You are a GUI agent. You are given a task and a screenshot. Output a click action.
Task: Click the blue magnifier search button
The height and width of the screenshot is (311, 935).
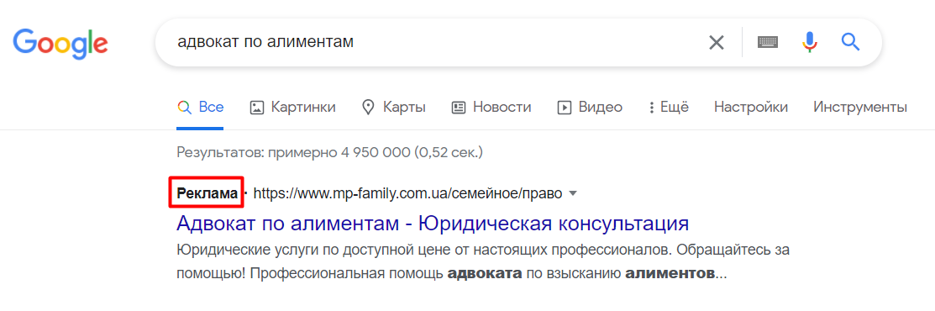pos(850,42)
